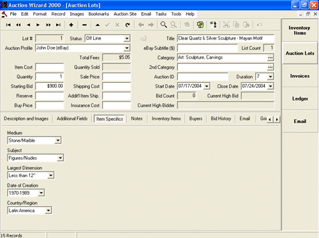
Task: Click the paste icon in toolbar
Action: pos(246,25)
